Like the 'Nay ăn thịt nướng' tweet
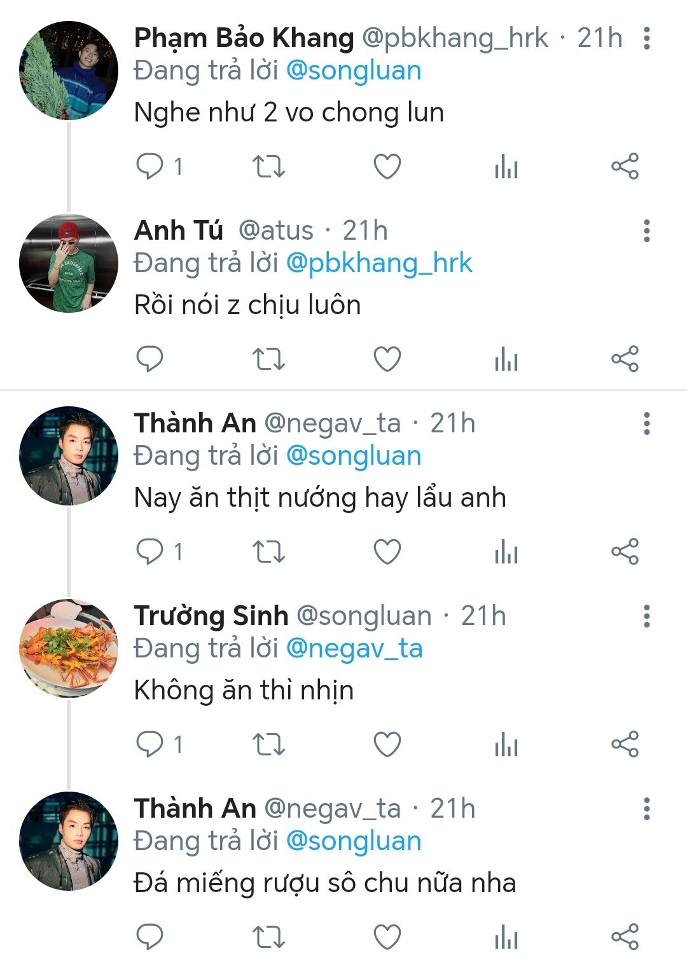Screen dimensions: 687x962 (387, 551)
